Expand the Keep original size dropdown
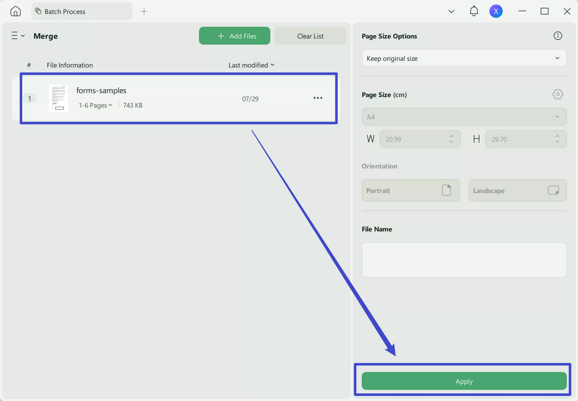This screenshot has width=578, height=401. 464,58
